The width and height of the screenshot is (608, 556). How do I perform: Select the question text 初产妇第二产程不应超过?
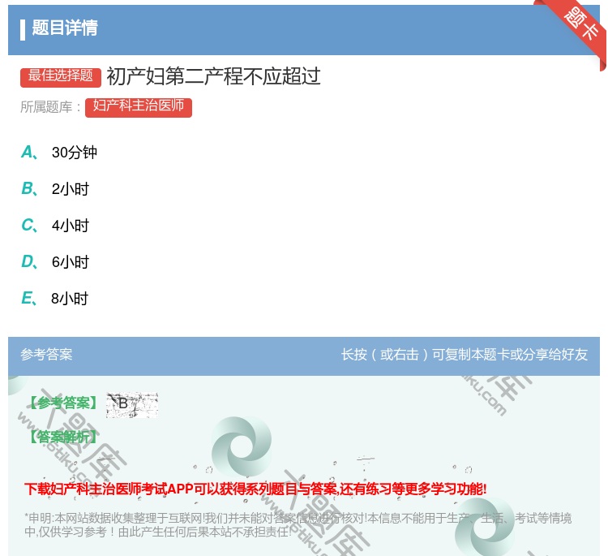[x=213, y=76]
